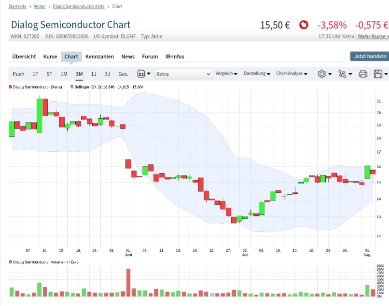Click the tall June volume bar

128,282
